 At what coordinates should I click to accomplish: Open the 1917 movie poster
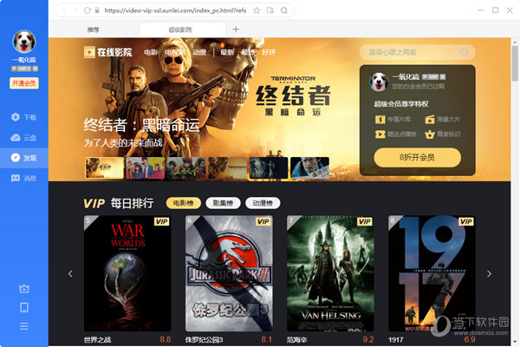[x=432, y=273]
